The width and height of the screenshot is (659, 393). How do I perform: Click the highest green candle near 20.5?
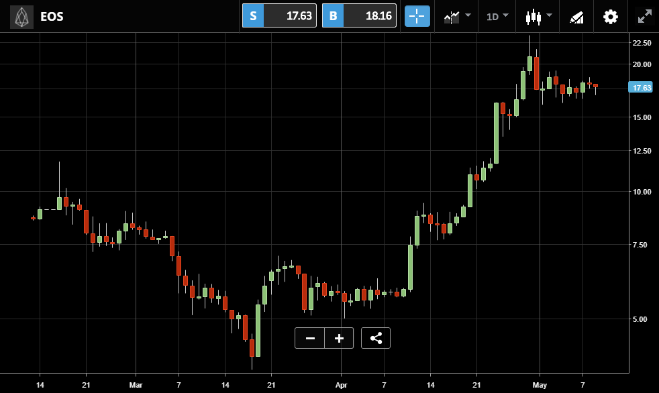(x=530, y=64)
